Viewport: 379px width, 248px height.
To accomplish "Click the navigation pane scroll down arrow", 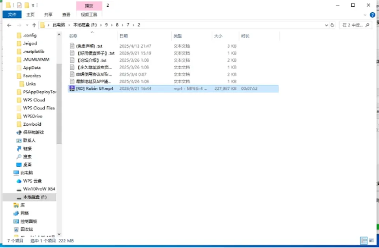I will 59,234.
